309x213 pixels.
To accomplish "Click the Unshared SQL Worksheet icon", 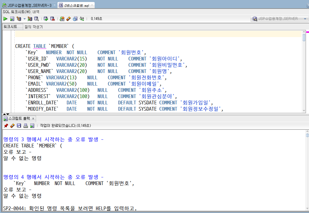I will tap(62, 19).
